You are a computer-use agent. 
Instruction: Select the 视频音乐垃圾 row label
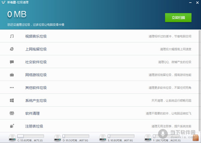click(36, 36)
